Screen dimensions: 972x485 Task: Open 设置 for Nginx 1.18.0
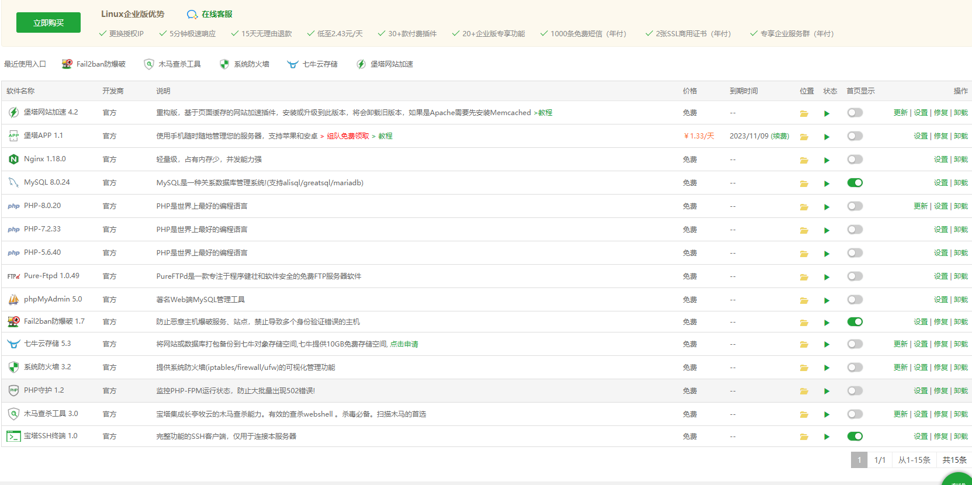pos(940,160)
